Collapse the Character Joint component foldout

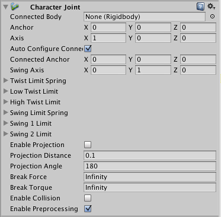click(x=6, y=7)
